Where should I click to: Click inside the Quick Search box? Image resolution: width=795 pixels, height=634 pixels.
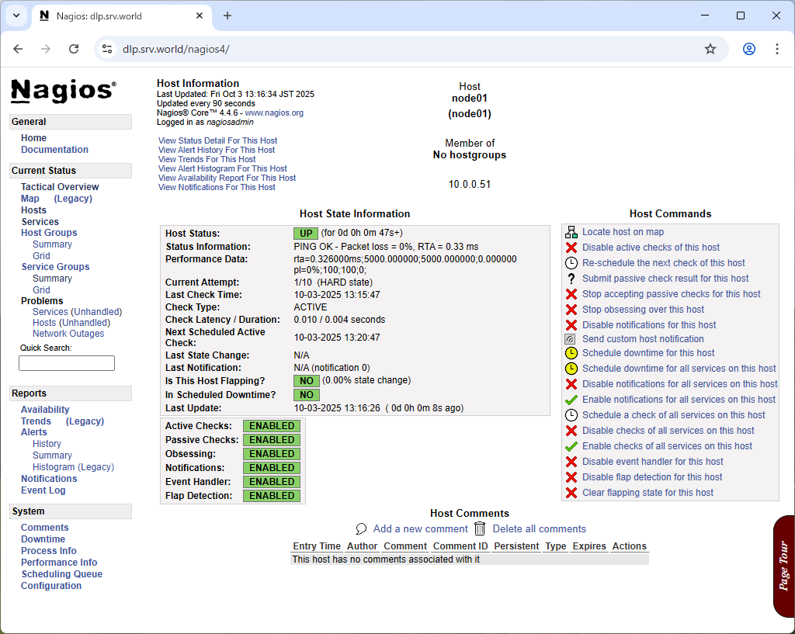[67, 362]
